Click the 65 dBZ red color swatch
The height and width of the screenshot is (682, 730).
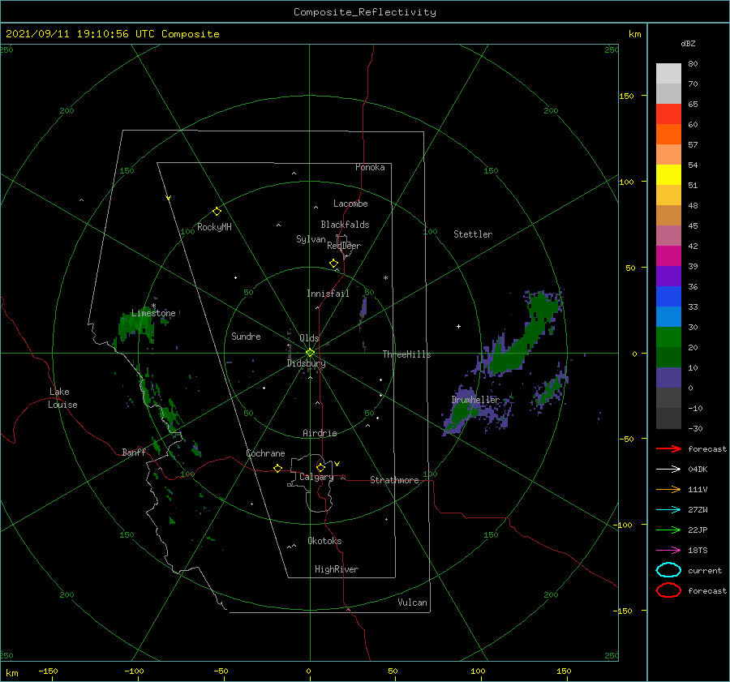pyautogui.click(x=668, y=114)
